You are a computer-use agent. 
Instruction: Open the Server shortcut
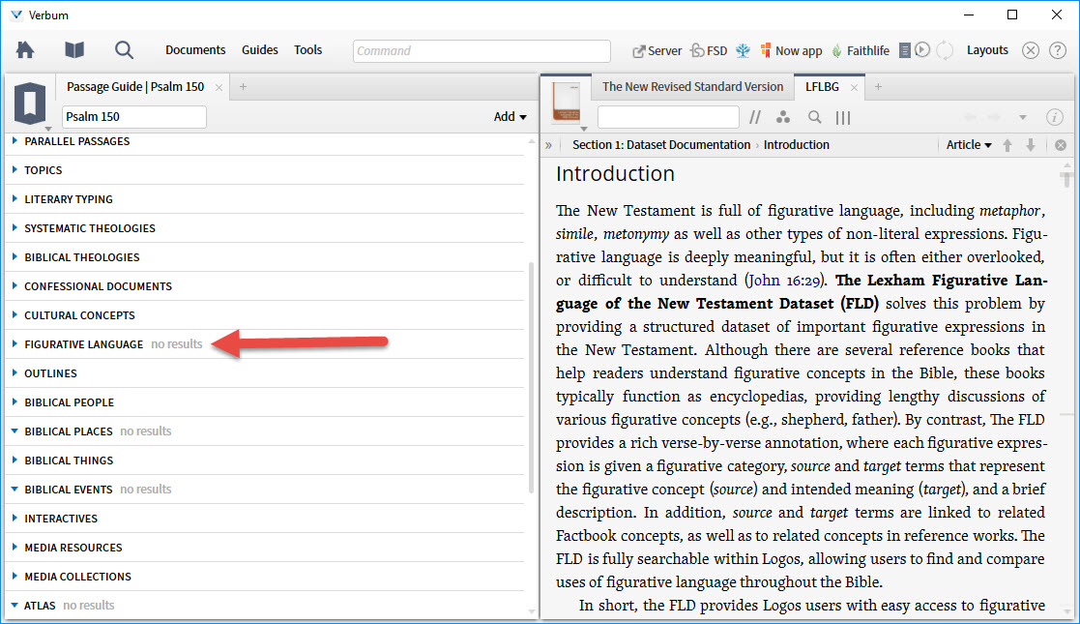point(657,50)
